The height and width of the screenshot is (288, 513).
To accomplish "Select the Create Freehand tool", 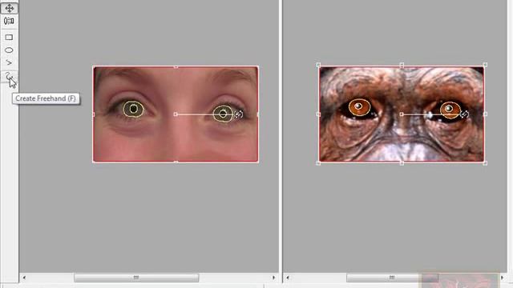I will pos(9,77).
